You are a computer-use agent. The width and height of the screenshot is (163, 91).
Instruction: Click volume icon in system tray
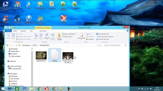148,89
